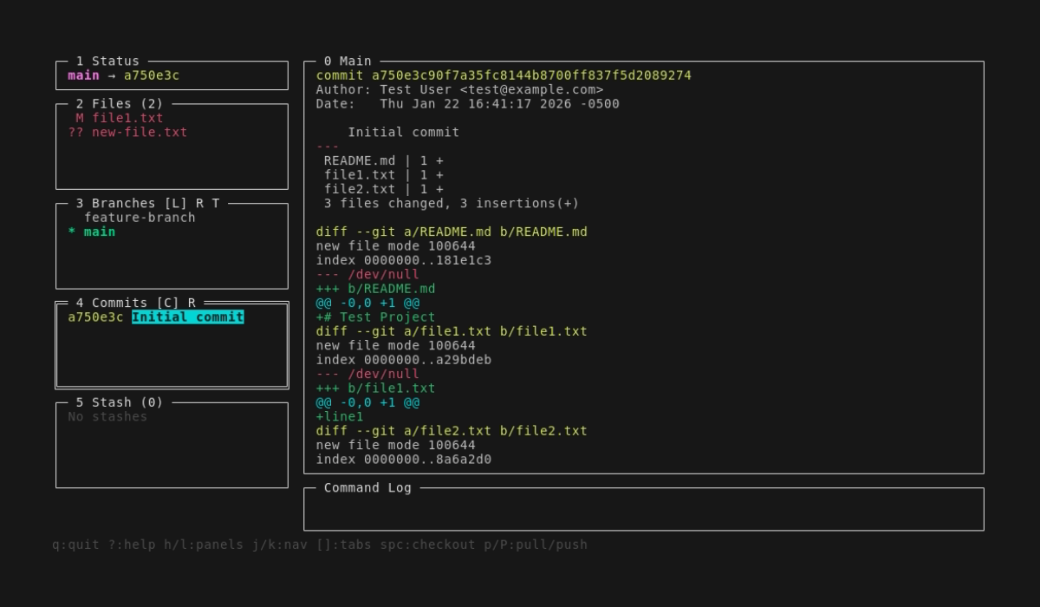
Task: Open the Reflog tab in Commits panel
Action: [x=192, y=303]
